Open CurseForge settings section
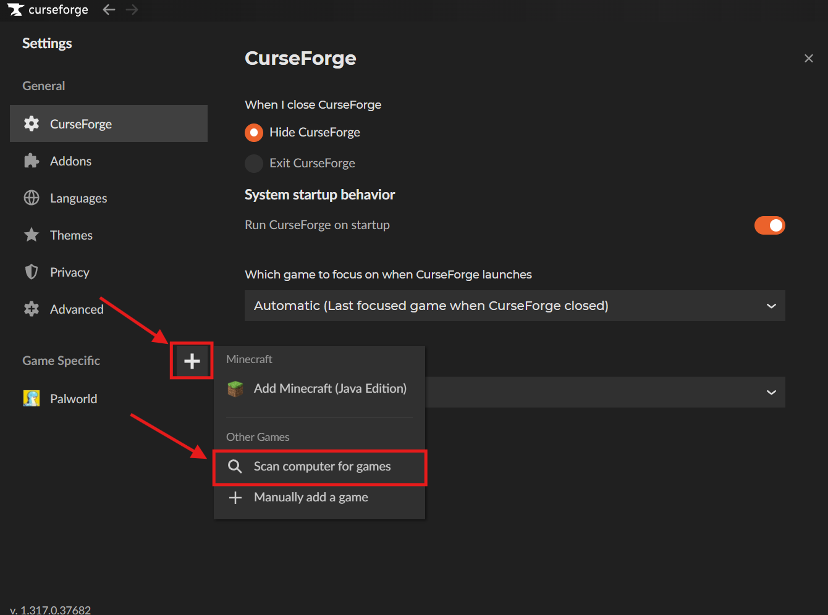 pos(109,123)
